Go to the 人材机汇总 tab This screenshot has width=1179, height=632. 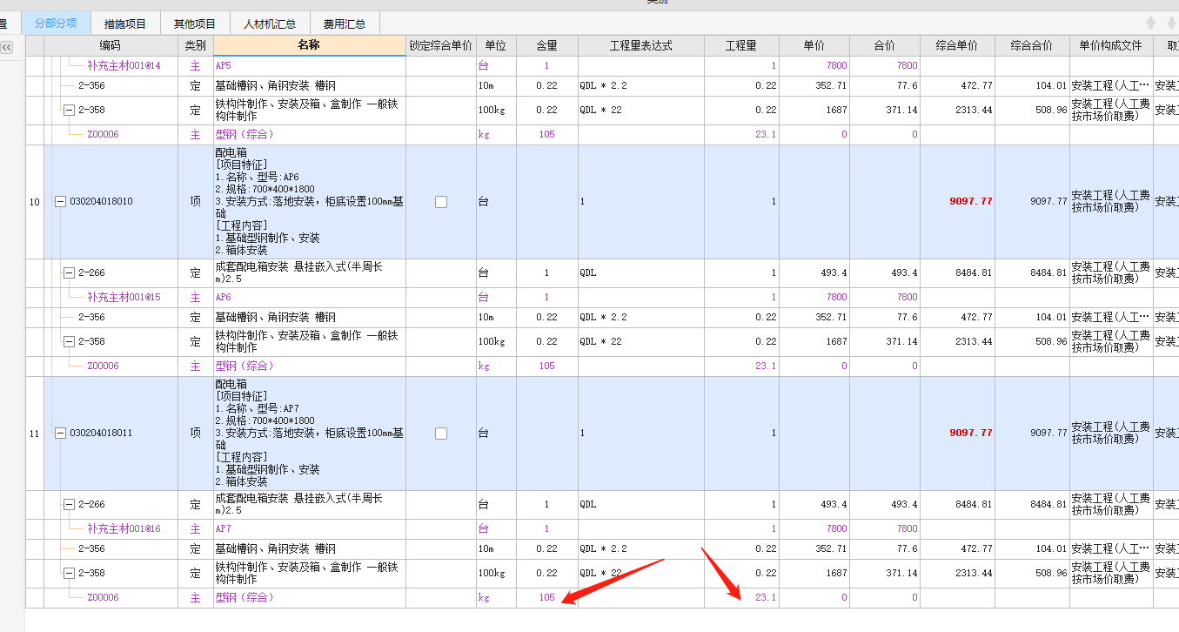pyautogui.click(x=270, y=24)
